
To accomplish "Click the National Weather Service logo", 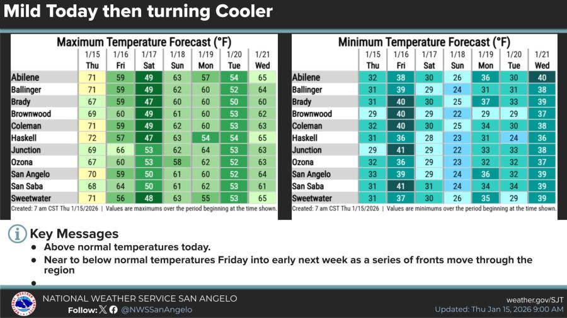I will pos(23,304).
